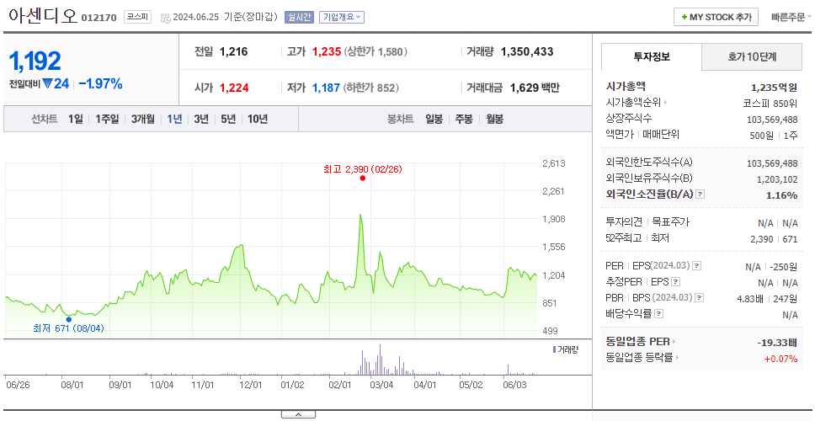Show 월봉 candlestick chart

(x=495, y=119)
